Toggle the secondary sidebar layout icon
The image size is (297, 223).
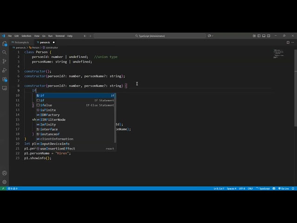point(269,36)
